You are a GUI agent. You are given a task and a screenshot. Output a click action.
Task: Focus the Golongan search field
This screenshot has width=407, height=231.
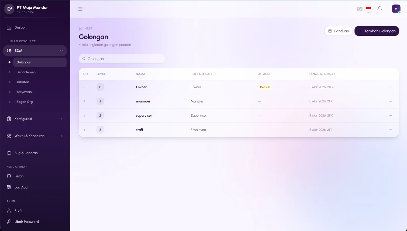click(122, 59)
